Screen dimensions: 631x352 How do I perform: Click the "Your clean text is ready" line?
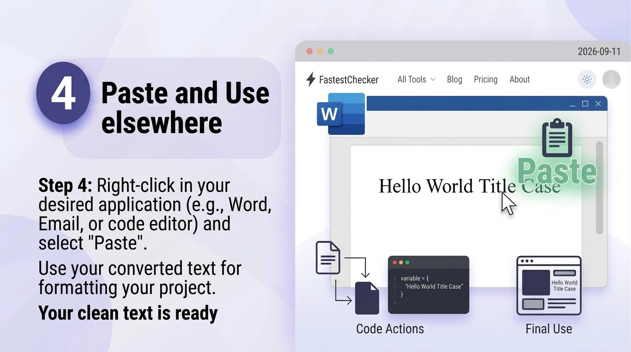128,313
